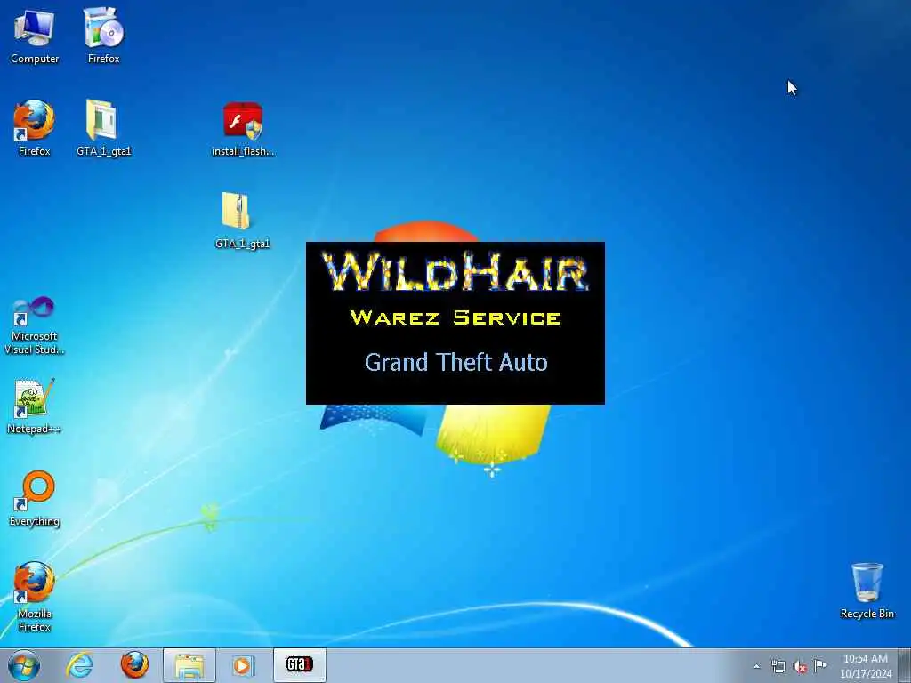The image size is (911, 683).
Task: Select the Computer desktop icon
Action: pyautogui.click(x=35, y=36)
